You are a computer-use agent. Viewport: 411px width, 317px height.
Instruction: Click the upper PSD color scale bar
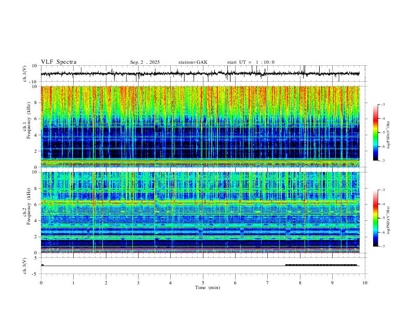click(x=376, y=133)
